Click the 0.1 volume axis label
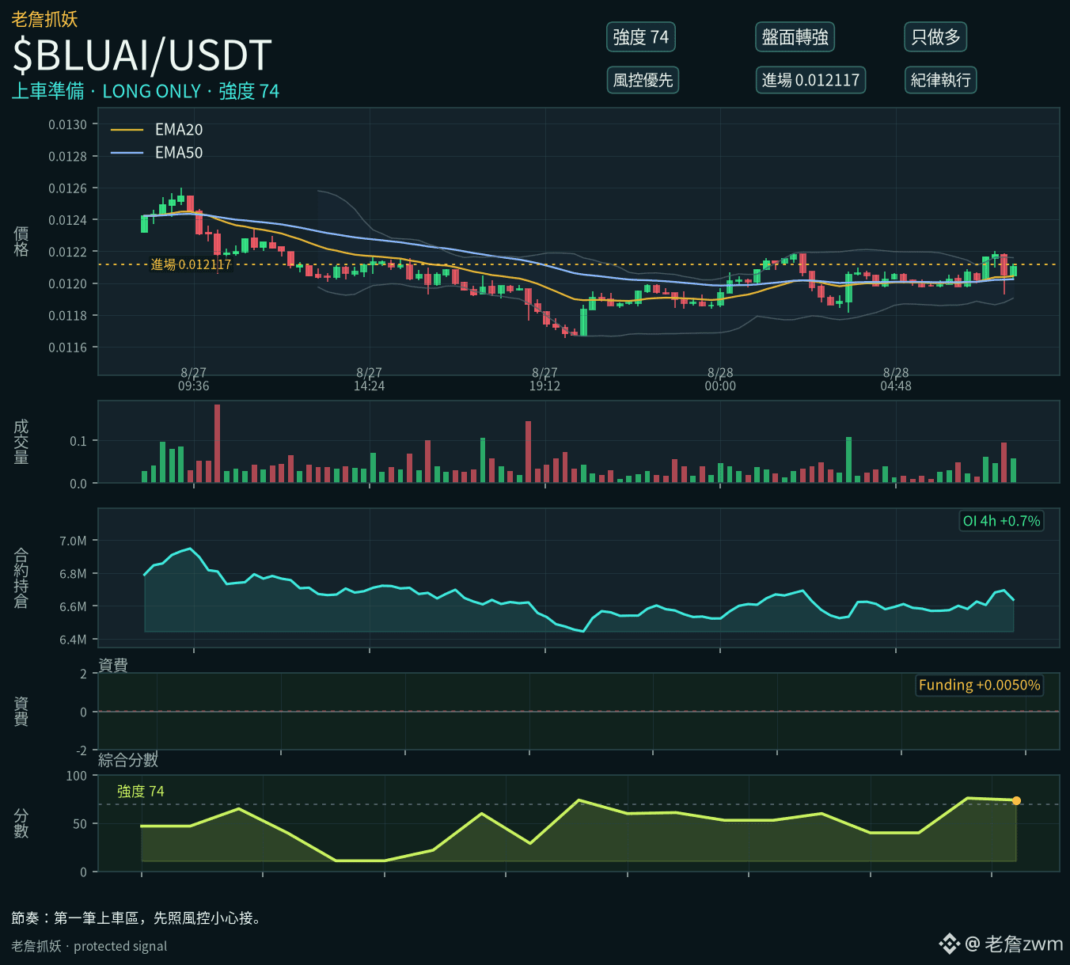Screen dimensions: 1070x965 coord(78,441)
